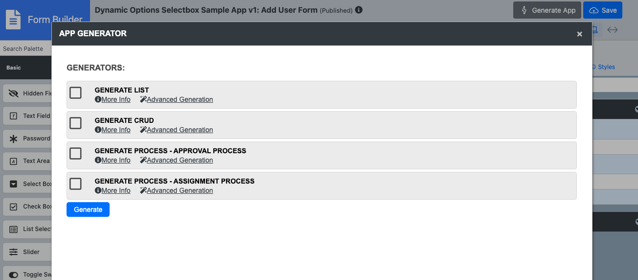Click the Form Builder document icon

tap(13, 20)
